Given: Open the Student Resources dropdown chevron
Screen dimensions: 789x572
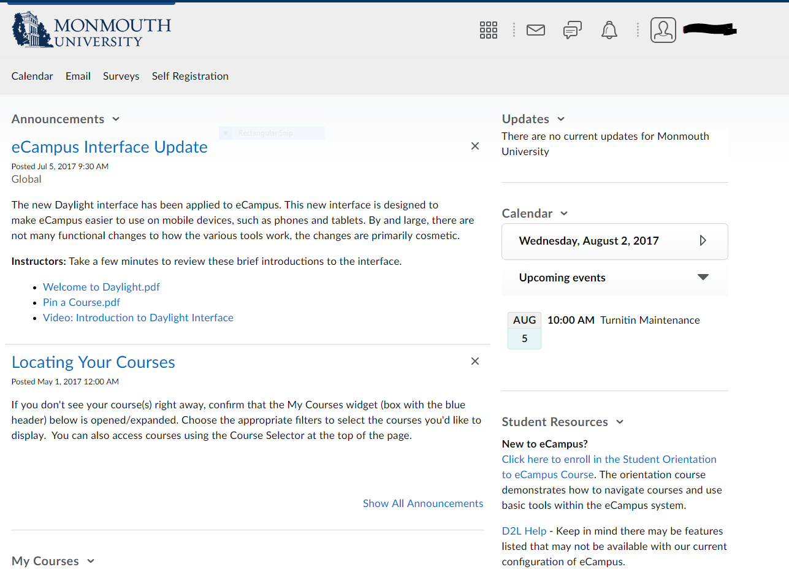Looking at the screenshot, I should (620, 422).
